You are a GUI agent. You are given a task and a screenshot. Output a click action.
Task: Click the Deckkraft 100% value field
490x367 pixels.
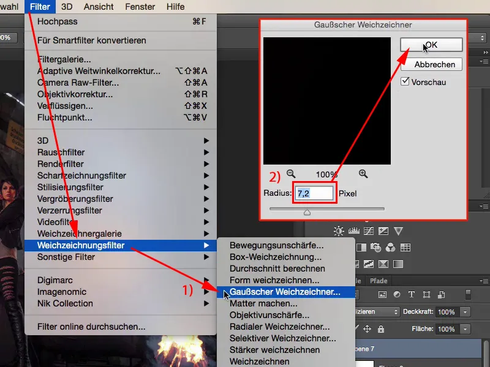447,312
